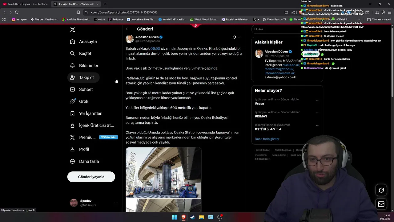
Task: Open the X logo home icon
Action: pos(73,30)
